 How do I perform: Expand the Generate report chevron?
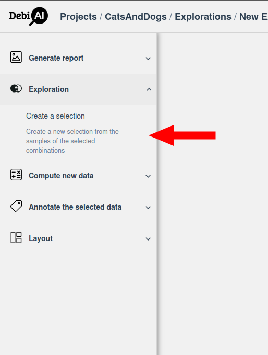click(148, 59)
